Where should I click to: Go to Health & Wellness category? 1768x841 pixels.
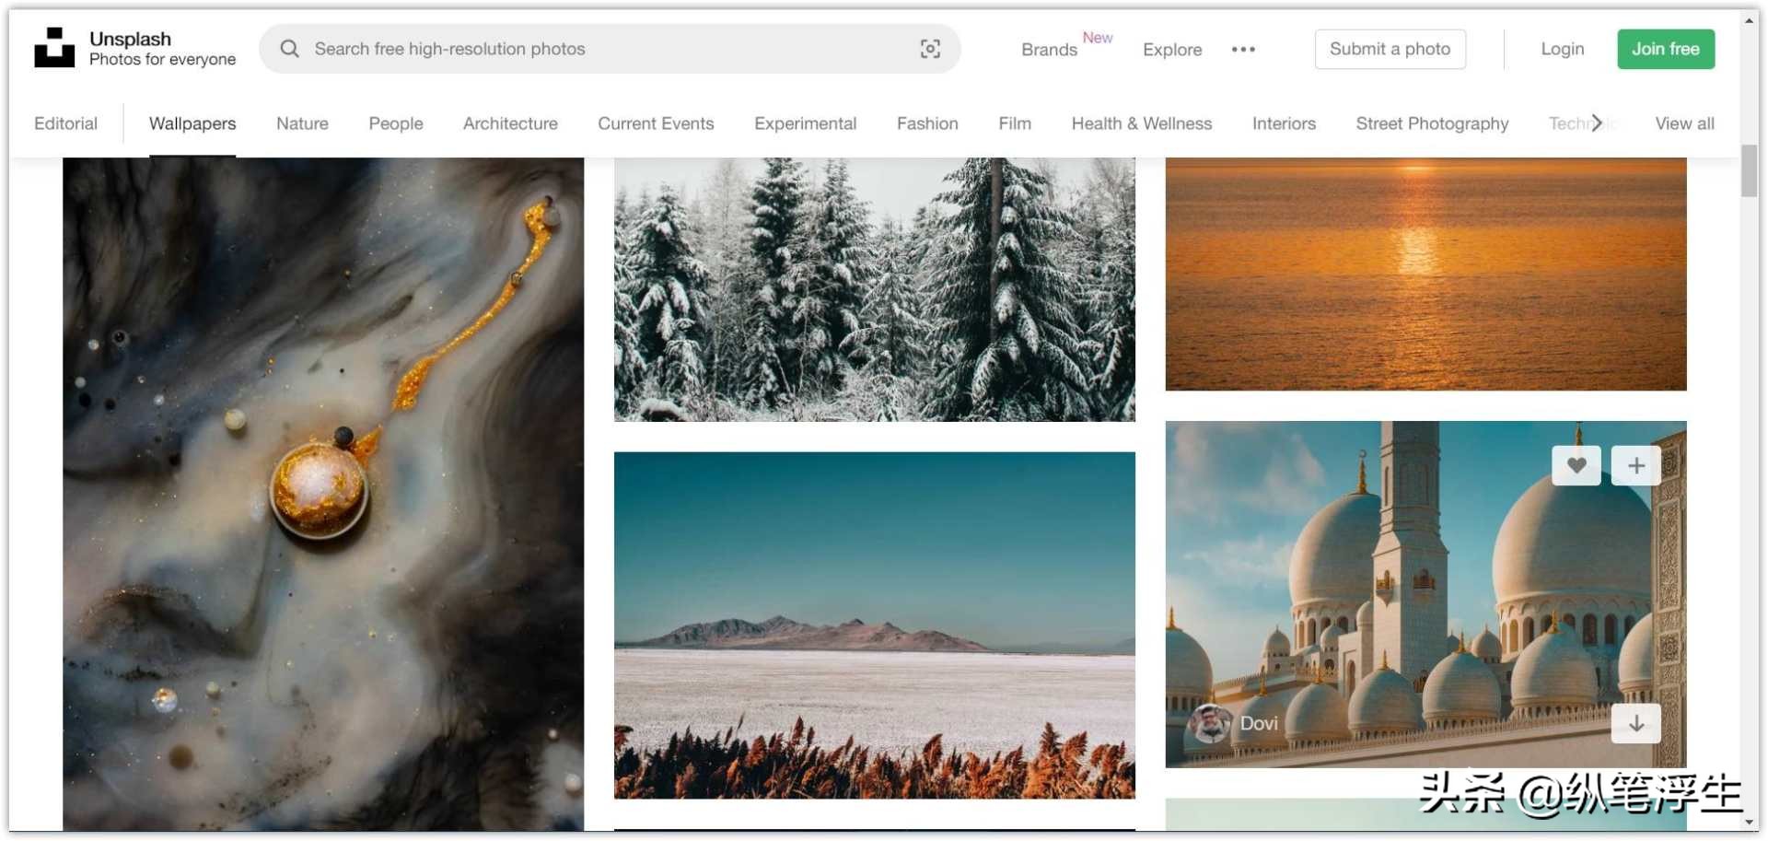1142,123
